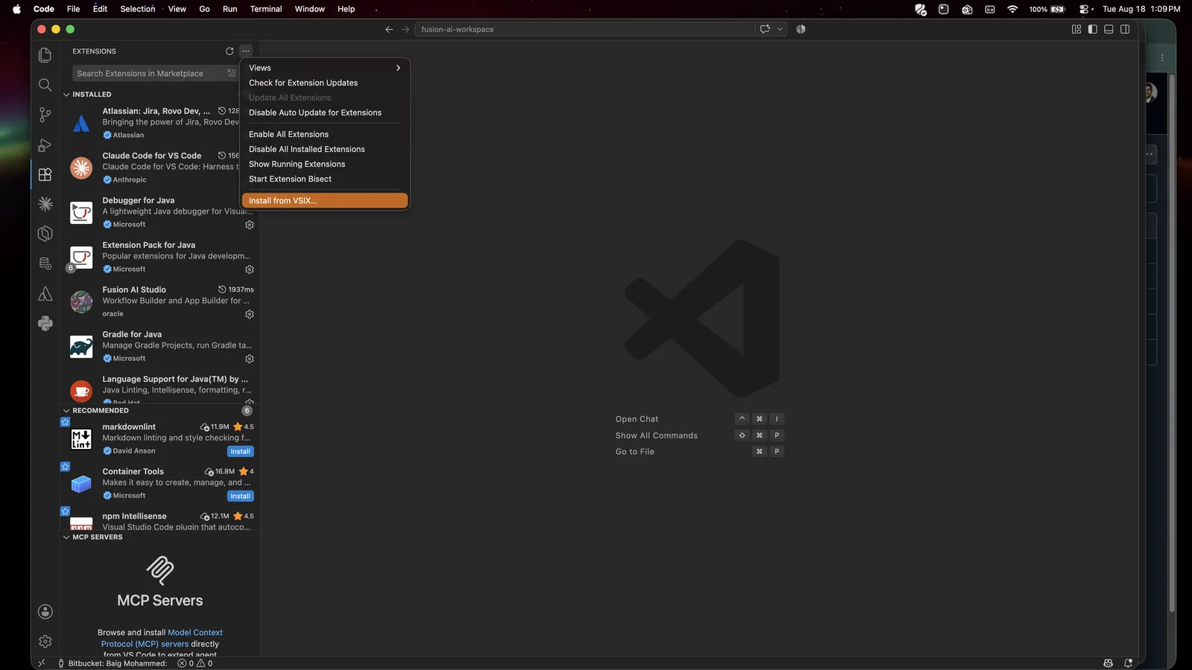Select the Extensions view icon

45,174
